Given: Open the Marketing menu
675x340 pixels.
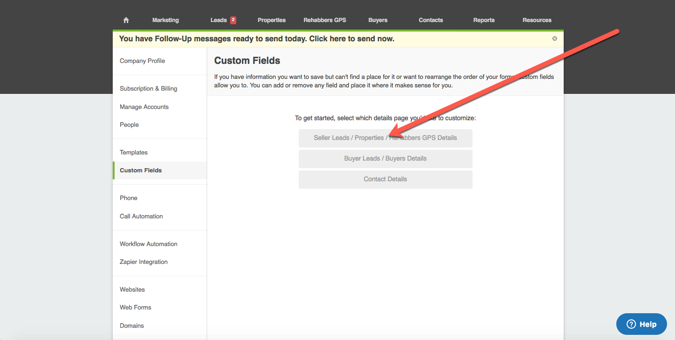Looking at the screenshot, I should pyautogui.click(x=165, y=20).
